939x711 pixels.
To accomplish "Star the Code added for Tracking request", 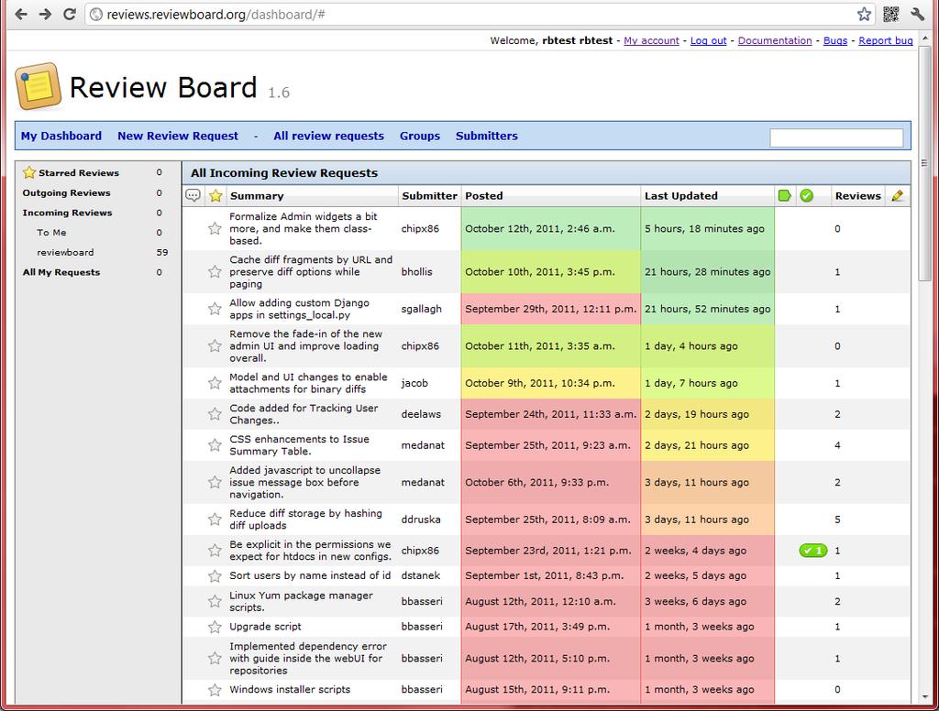I will tap(215, 413).
